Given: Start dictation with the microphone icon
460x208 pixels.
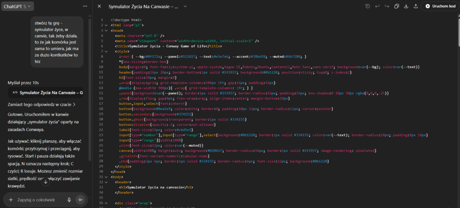Looking at the screenshot, I should [69, 200].
